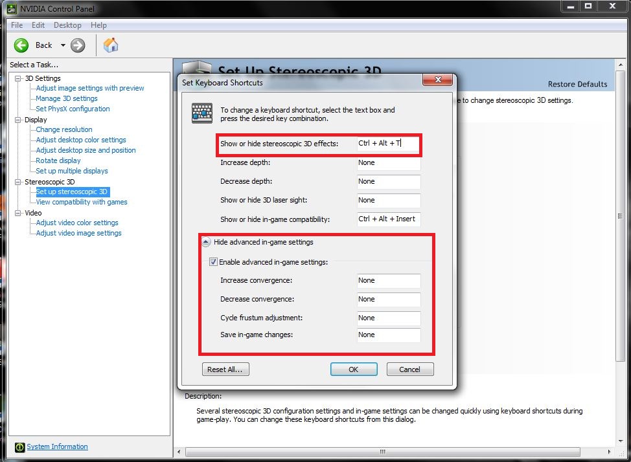Open Set PhysX configuration
The width and height of the screenshot is (631, 462).
click(x=73, y=109)
